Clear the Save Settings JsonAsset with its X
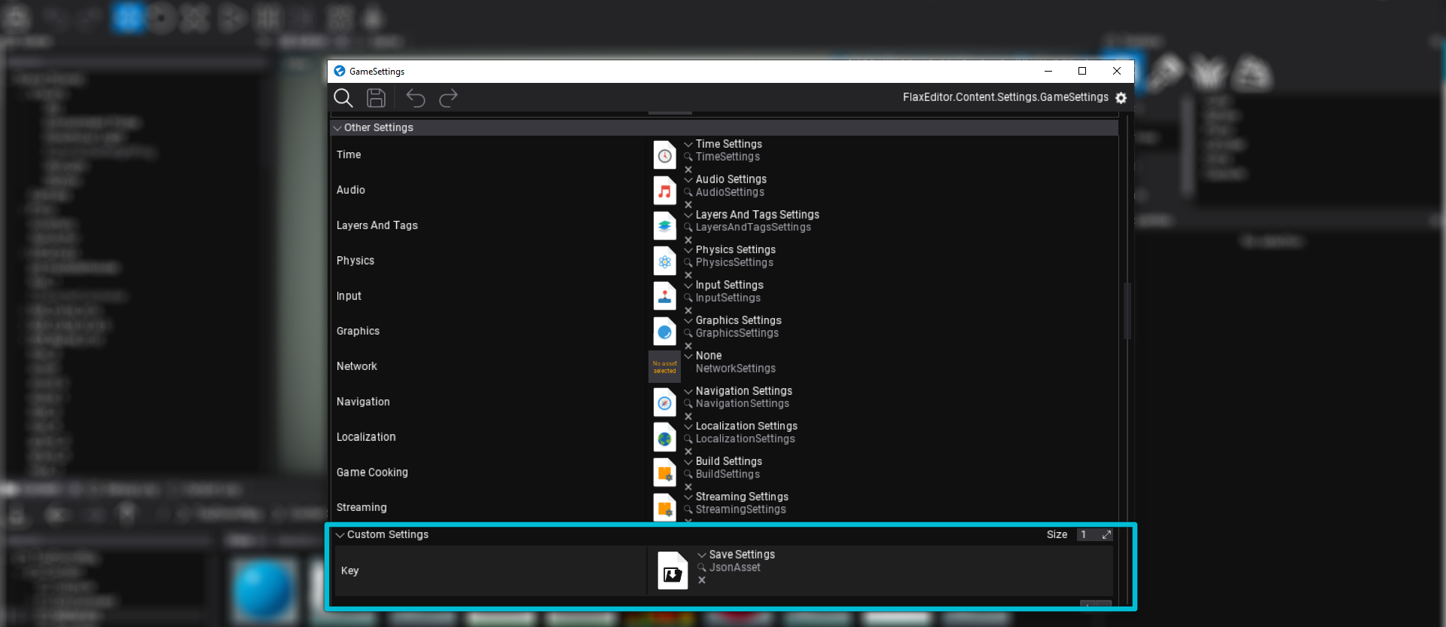The height and width of the screenshot is (627, 1446). [702, 580]
